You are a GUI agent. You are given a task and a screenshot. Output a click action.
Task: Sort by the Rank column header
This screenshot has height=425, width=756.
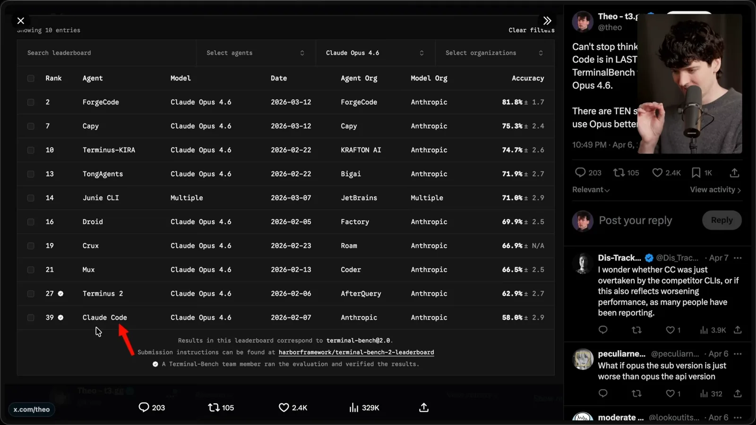pyautogui.click(x=53, y=78)
